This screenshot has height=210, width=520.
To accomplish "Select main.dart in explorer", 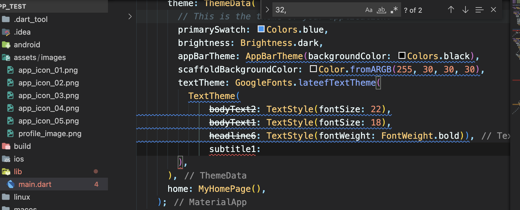I will pos(54,184).
